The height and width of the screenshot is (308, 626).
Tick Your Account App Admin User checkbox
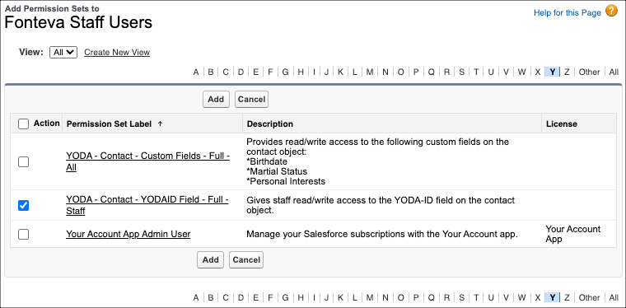(24, 234)
